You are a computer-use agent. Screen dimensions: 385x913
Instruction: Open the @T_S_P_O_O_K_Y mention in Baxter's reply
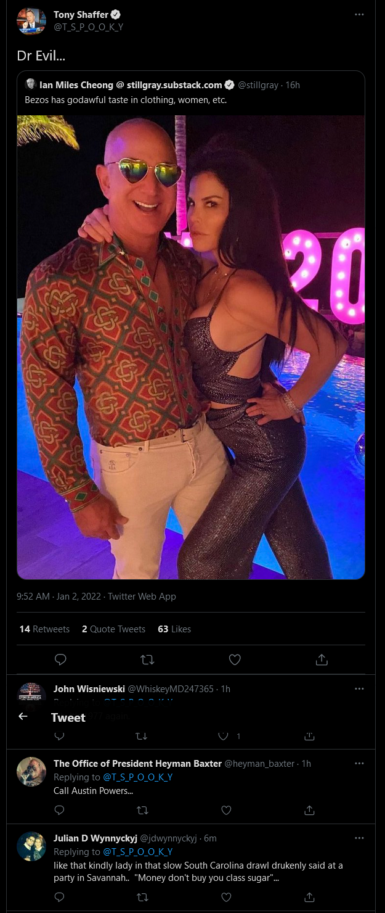pyautogui.click(x=137, y=777)
